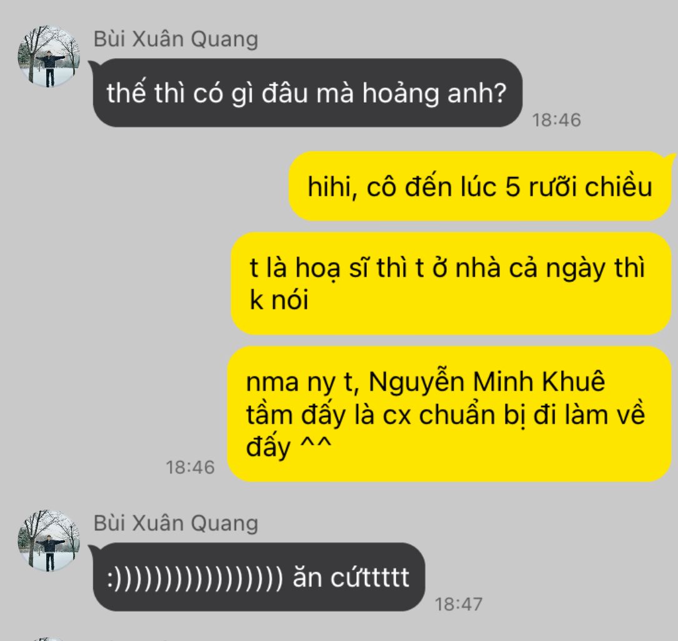Screen dimensions: 678x641
Task: Click "chuẩn bị đi làm về" text in yellow bubble
Action: pos(532,414)
